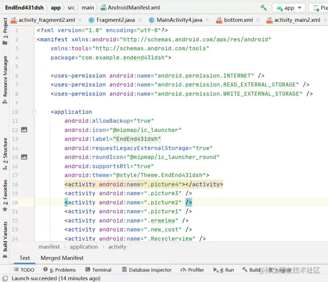The height and width of the screenshot is (282, 328).
Task: Close the activity_fragment2.xml tab
Action: click(80, 20)
